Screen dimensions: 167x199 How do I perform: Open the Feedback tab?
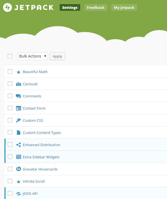click(96, 7)
